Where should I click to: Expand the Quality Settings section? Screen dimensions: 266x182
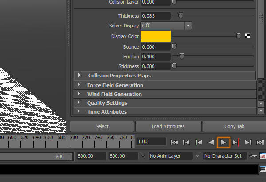79,103
